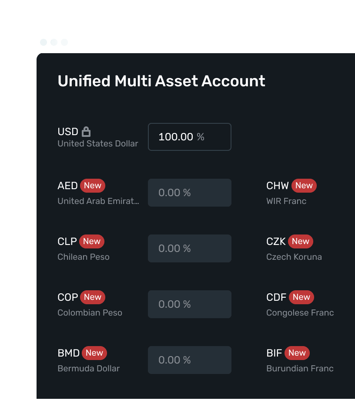The height and width of the screenshot is (401, 355).
Task: Select the COP percentage input field
Action: (189, 304)
